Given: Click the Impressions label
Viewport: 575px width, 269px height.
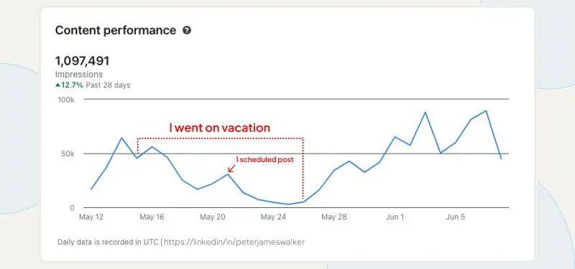Looking at the screenshot, I should click(x=79, y=75).
